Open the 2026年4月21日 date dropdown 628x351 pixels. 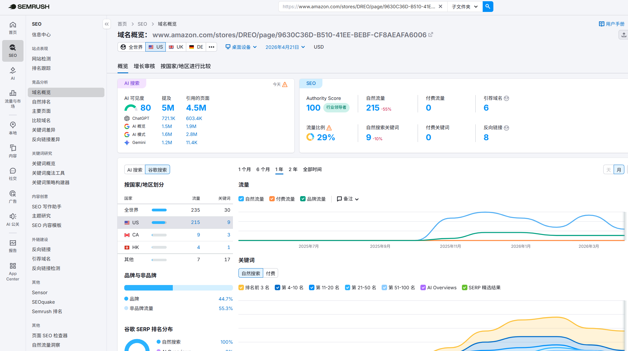click(x=285, y=47)
